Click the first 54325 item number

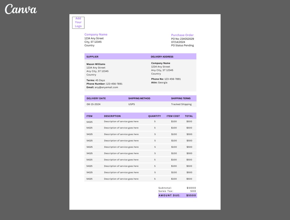[x=89, y=122]
